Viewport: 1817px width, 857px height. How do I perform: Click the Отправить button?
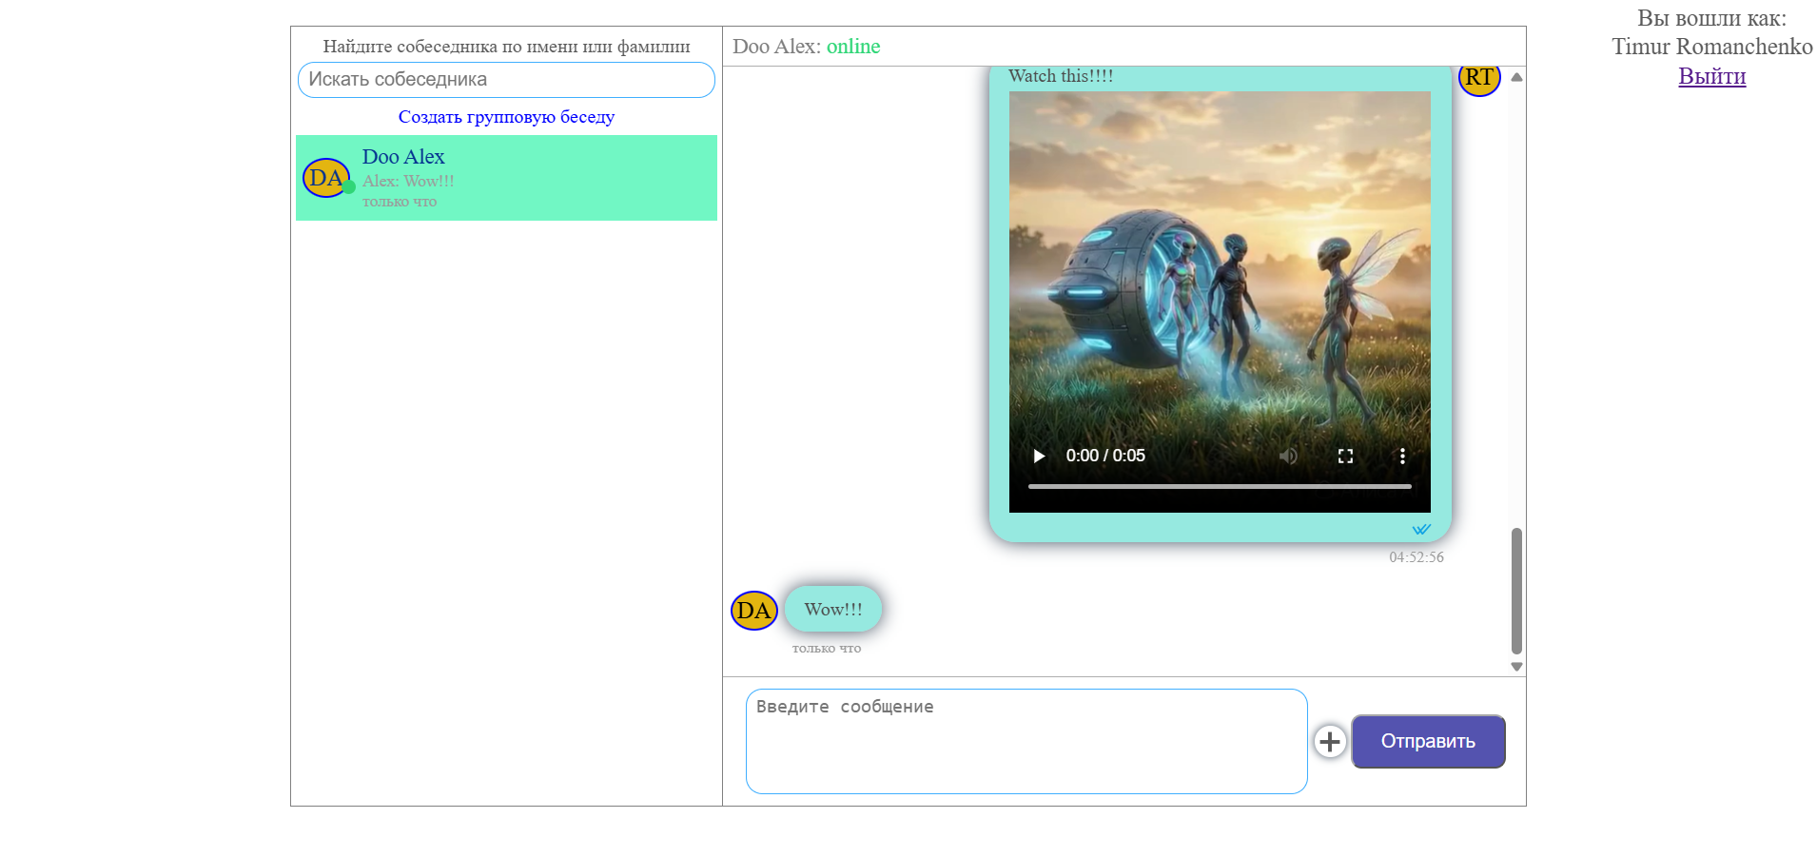click(x=1428, y=741)
